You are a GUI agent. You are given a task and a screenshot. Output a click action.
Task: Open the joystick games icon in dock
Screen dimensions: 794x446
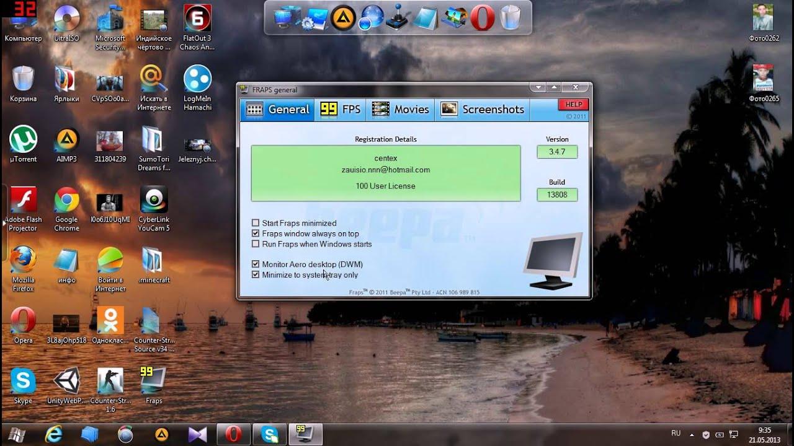(x=397, y=18)
